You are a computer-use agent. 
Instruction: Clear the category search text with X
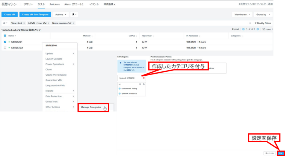coord(140,84)
